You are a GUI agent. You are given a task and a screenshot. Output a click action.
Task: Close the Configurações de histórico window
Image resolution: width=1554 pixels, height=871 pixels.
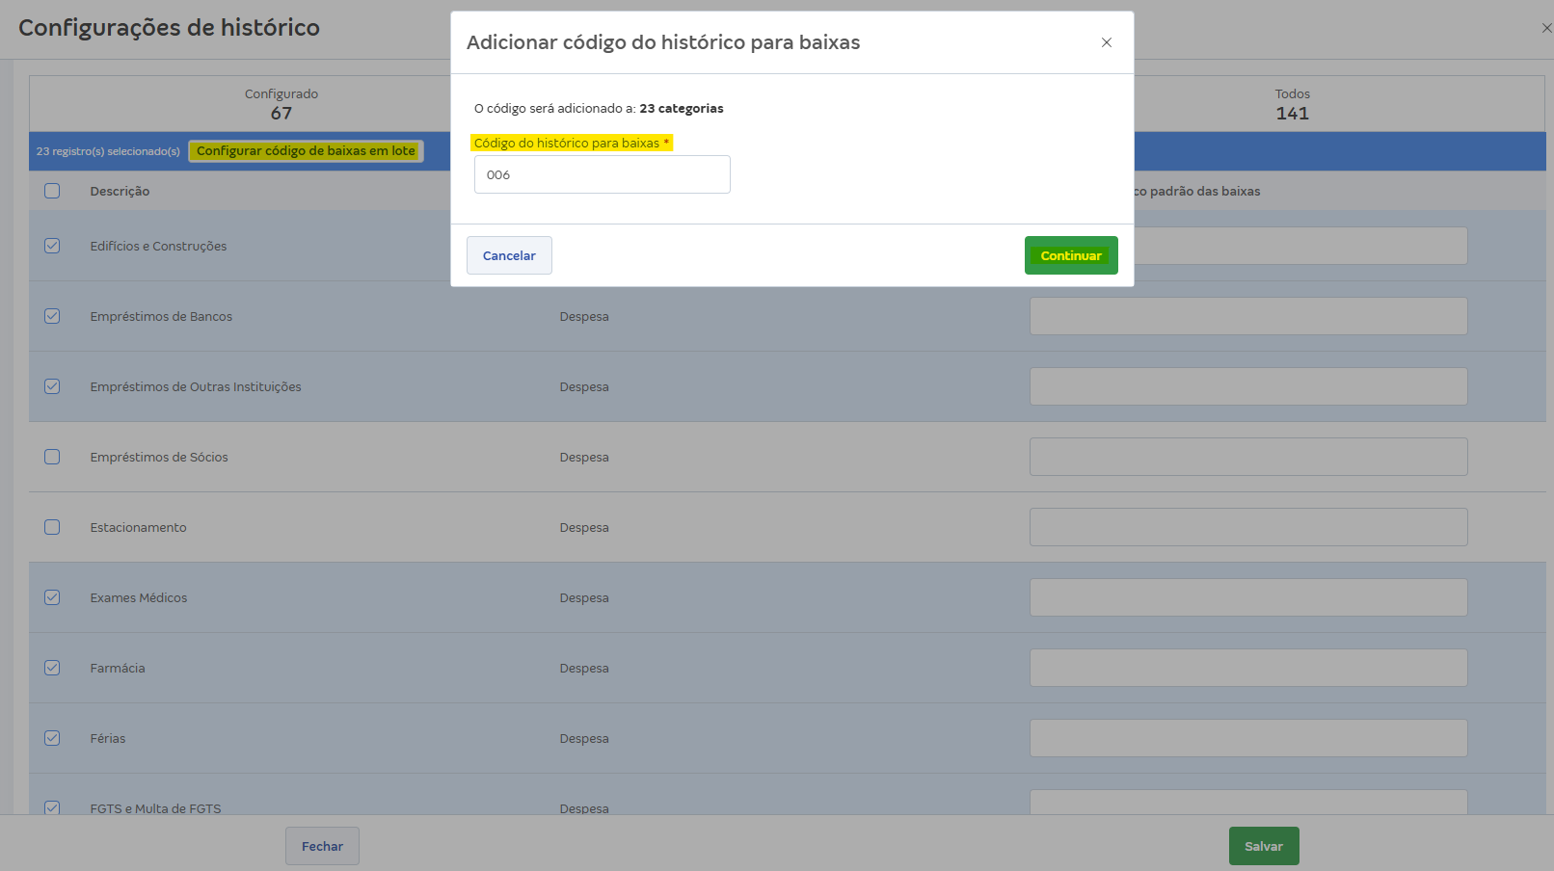click(x=1546, y=28)
